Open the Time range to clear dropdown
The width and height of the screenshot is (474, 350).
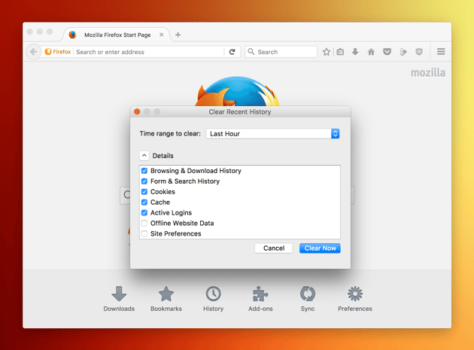[272, 134]
